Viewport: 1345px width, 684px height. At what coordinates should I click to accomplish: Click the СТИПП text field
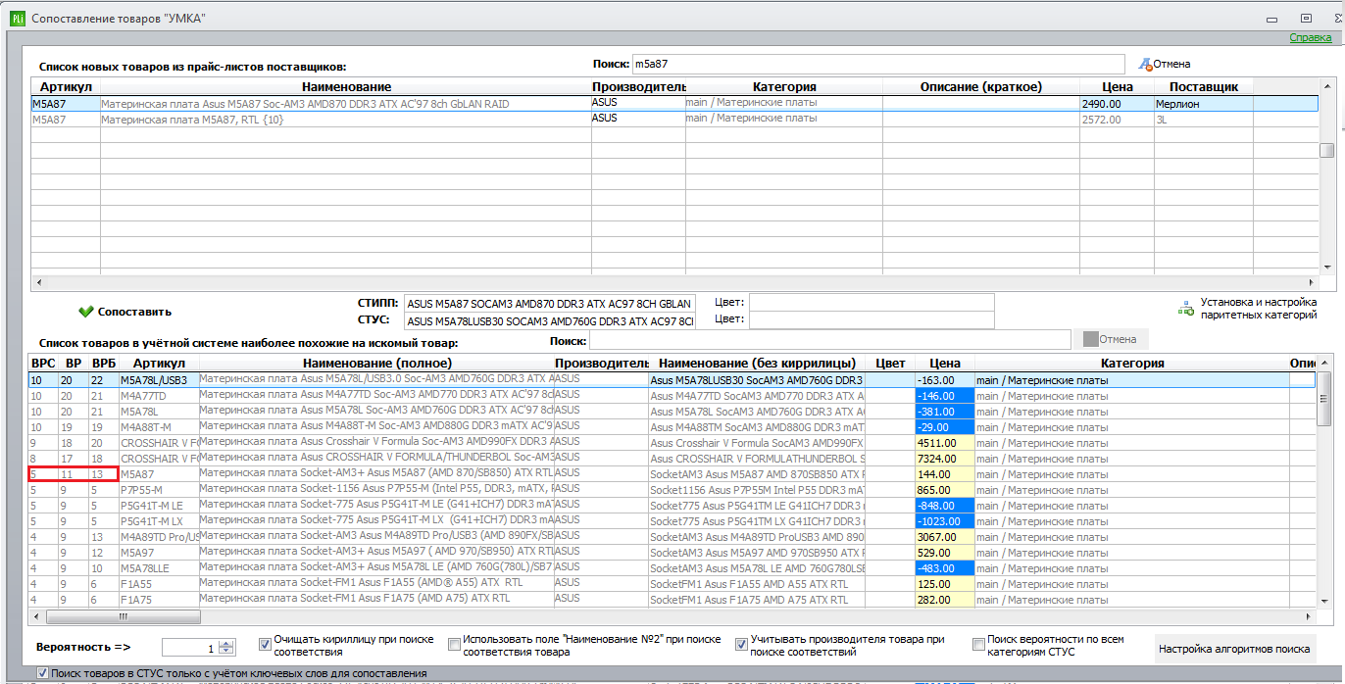550,303
